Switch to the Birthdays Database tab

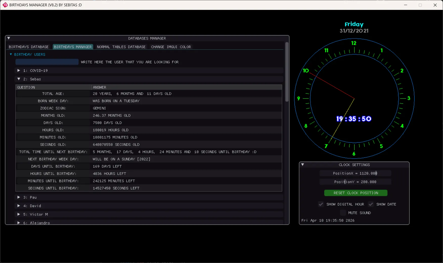pyautogui.click(x=29, y=47)
